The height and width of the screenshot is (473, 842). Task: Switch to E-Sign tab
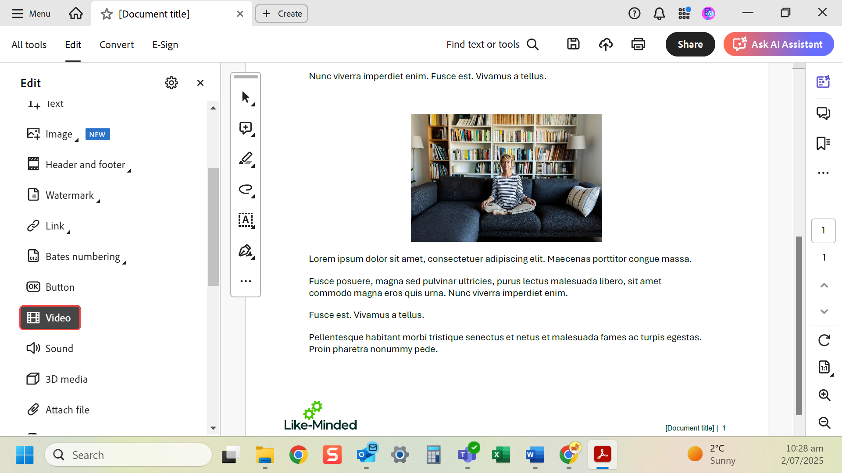click(x=165, y=45)
